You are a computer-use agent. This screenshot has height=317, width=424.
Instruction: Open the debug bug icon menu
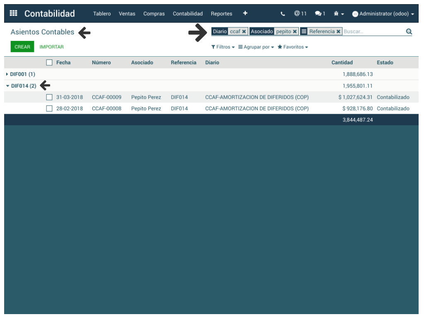339,14
